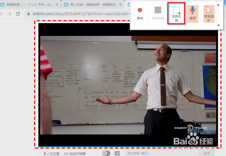Viewport: 226px width, 156px height.
Task: Pin the recording toolbar with pin icon
Action: (218, 25)
